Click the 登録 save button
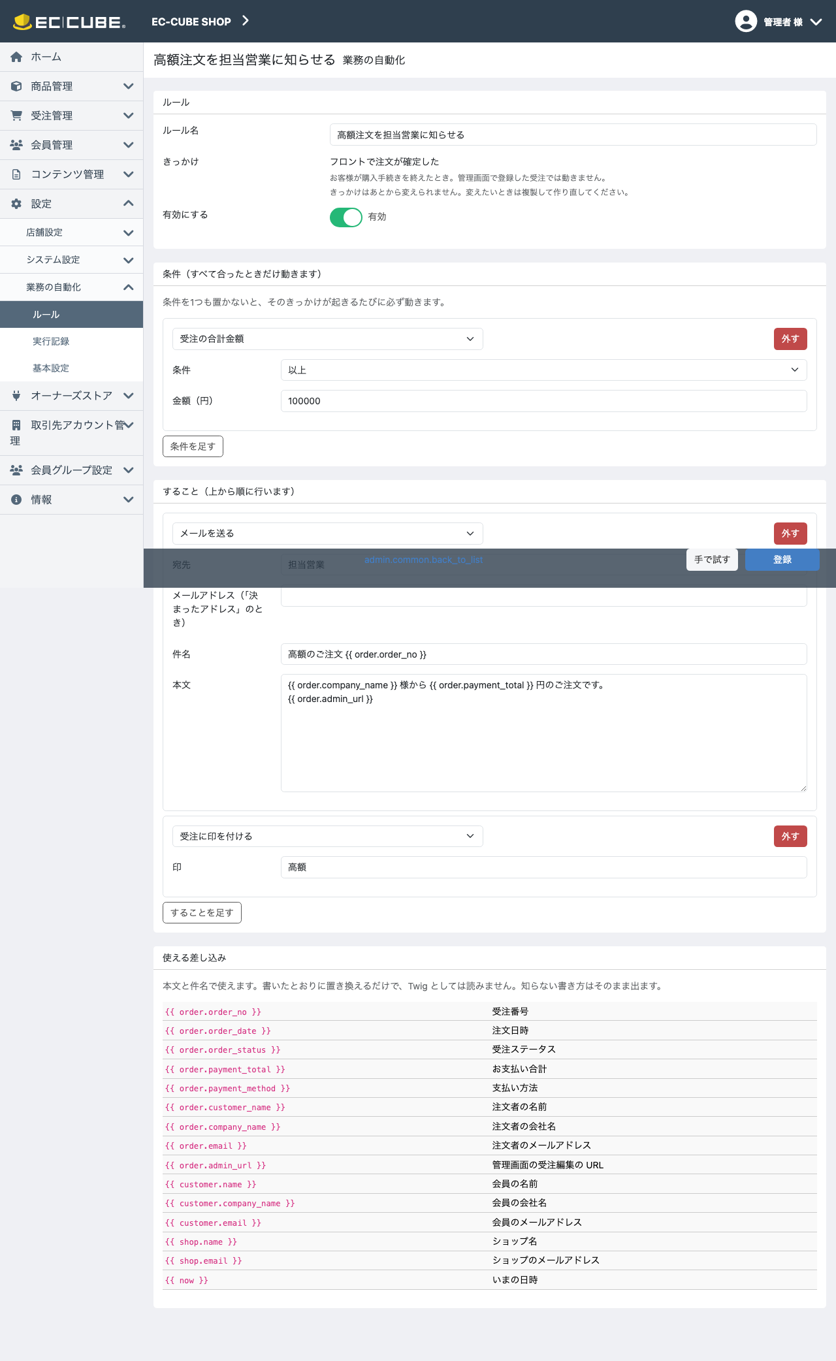This screenshot has height=1361, width=836. [782, 560]
